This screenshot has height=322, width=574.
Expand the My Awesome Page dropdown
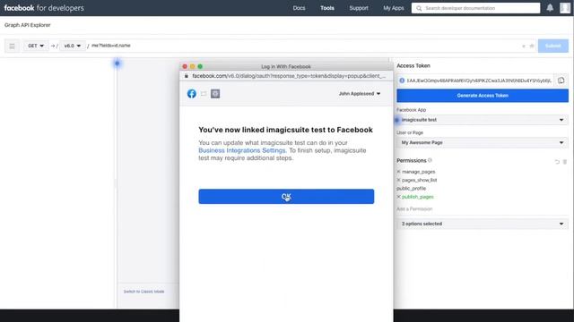(483, 142)
